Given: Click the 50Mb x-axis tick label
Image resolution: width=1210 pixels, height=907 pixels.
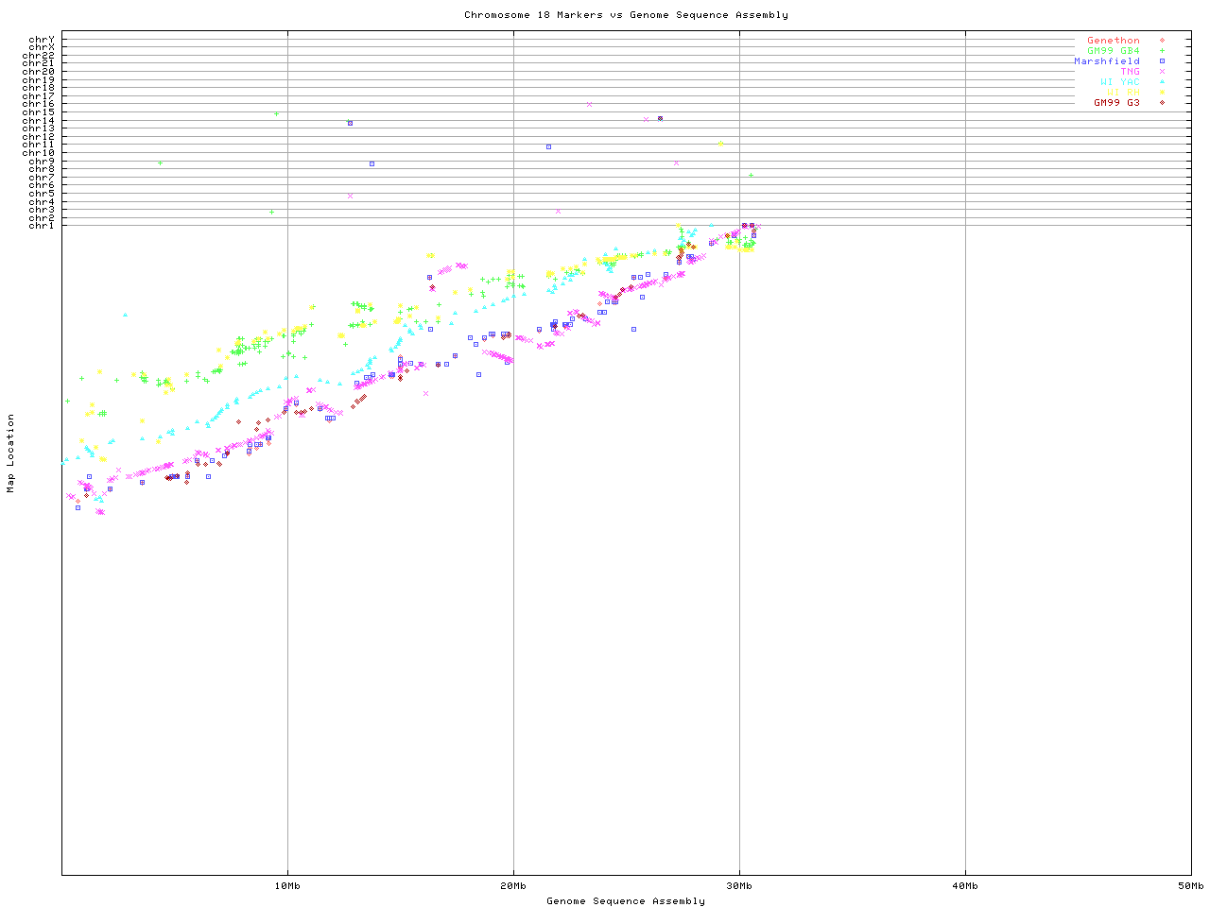Looking at the screenshot, I should 1190,886.
